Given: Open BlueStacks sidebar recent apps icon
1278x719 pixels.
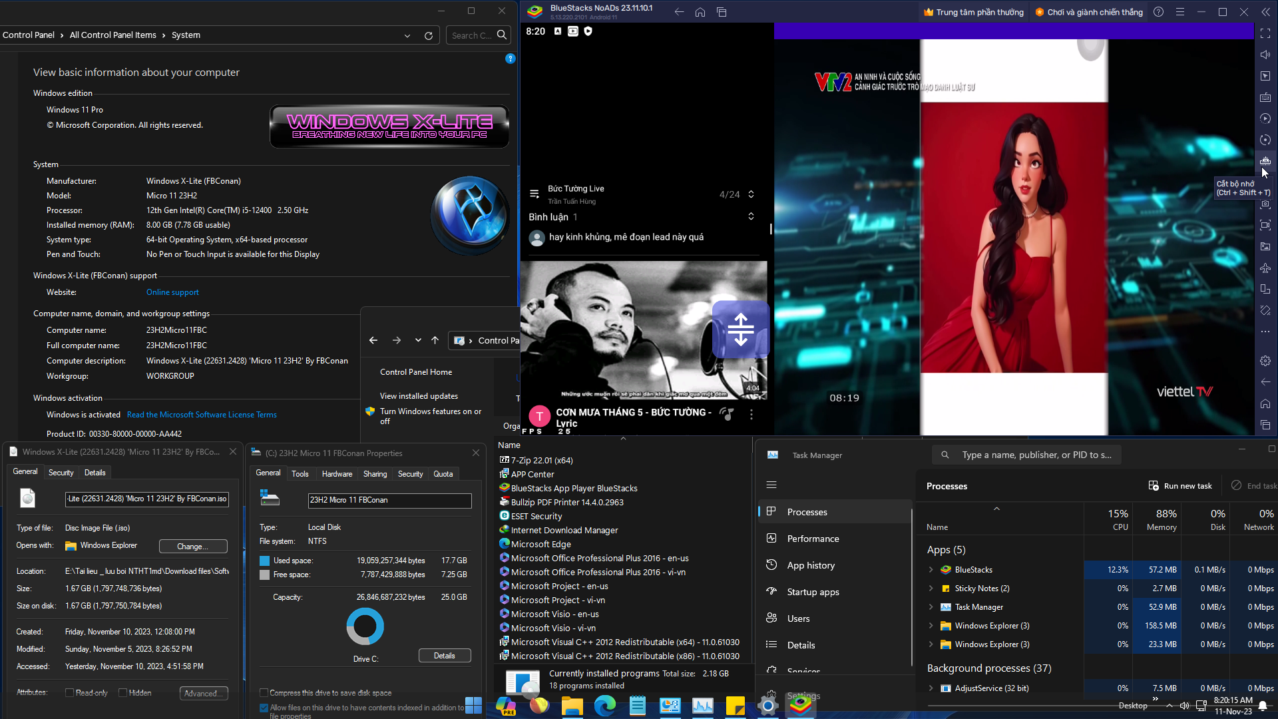Looking at the screenshot, I should click(1265, 425).
